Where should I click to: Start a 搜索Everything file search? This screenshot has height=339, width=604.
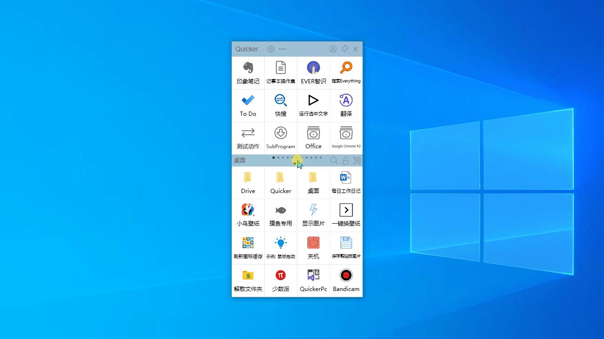click(x=346, y=72)
